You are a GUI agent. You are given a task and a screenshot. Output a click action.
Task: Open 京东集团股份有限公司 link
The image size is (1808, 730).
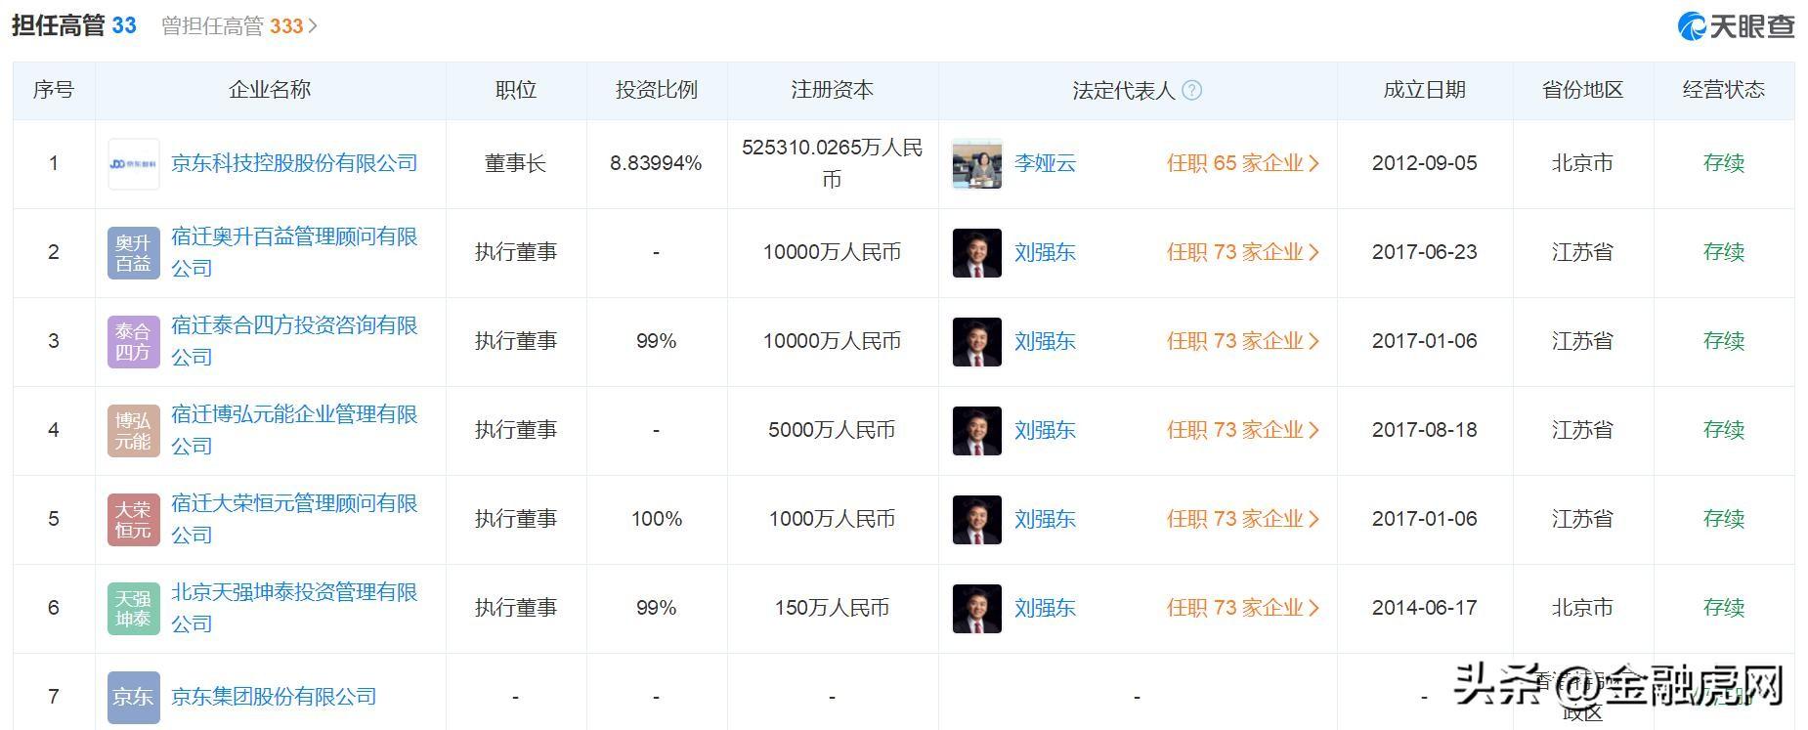[x=274, y=697]
